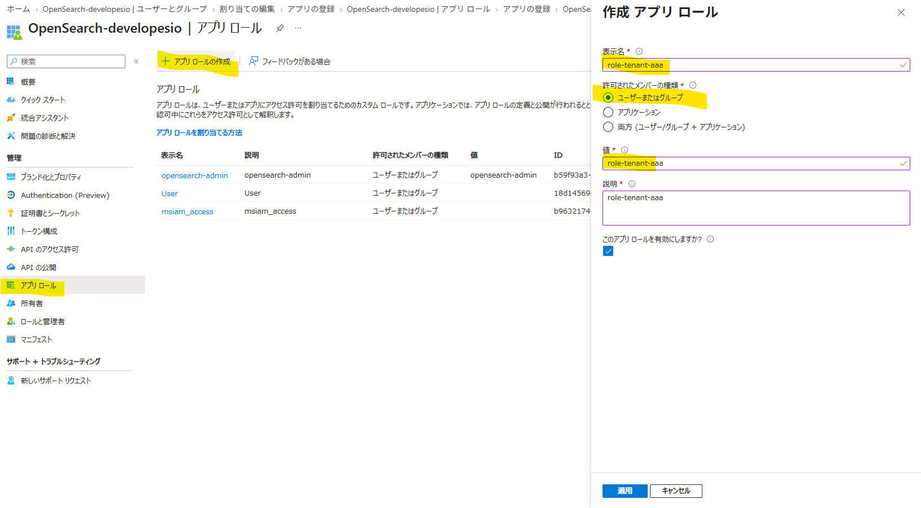Select the アプリケーション radio button

[x=608, y=112]
